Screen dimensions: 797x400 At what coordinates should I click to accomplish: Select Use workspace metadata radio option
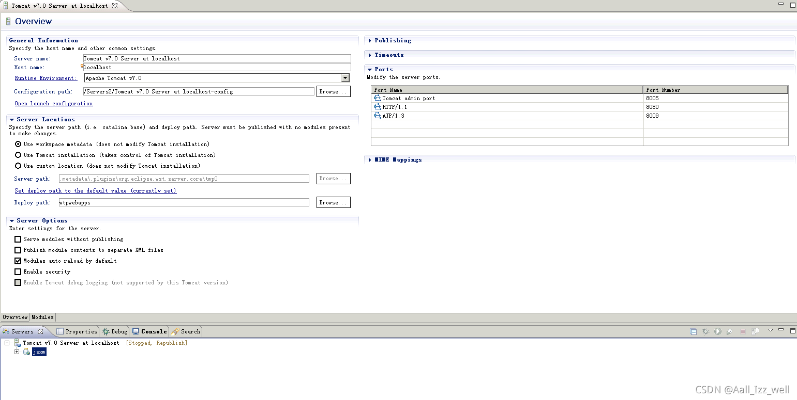[x=18, y=144]
